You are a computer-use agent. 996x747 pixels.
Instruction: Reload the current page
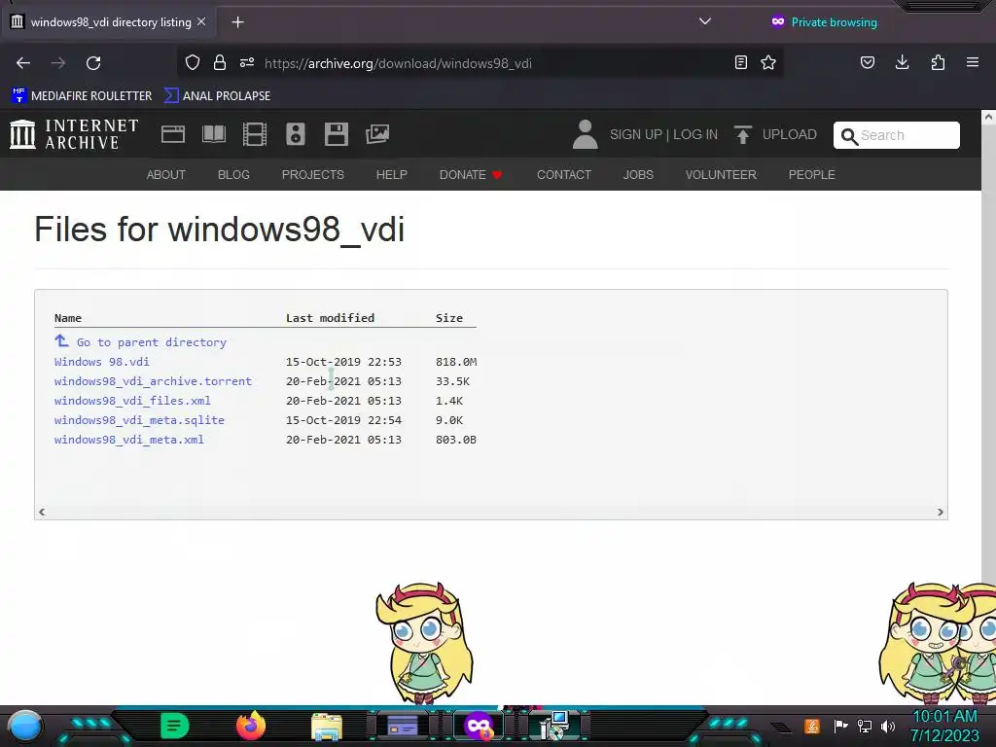[93, 63]
